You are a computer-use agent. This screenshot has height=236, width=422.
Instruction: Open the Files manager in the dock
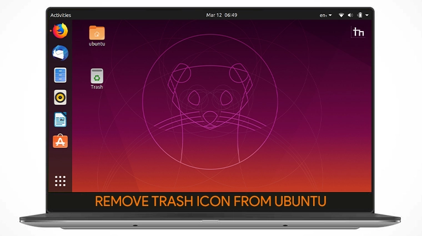pos(60,75)
